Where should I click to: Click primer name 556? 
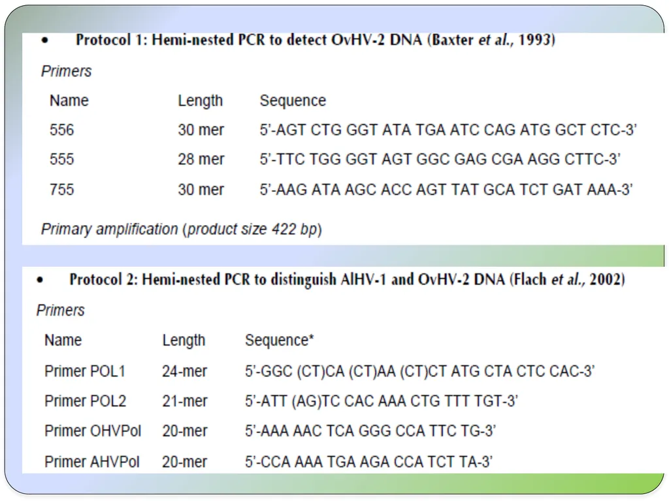[x=62, y=130]
